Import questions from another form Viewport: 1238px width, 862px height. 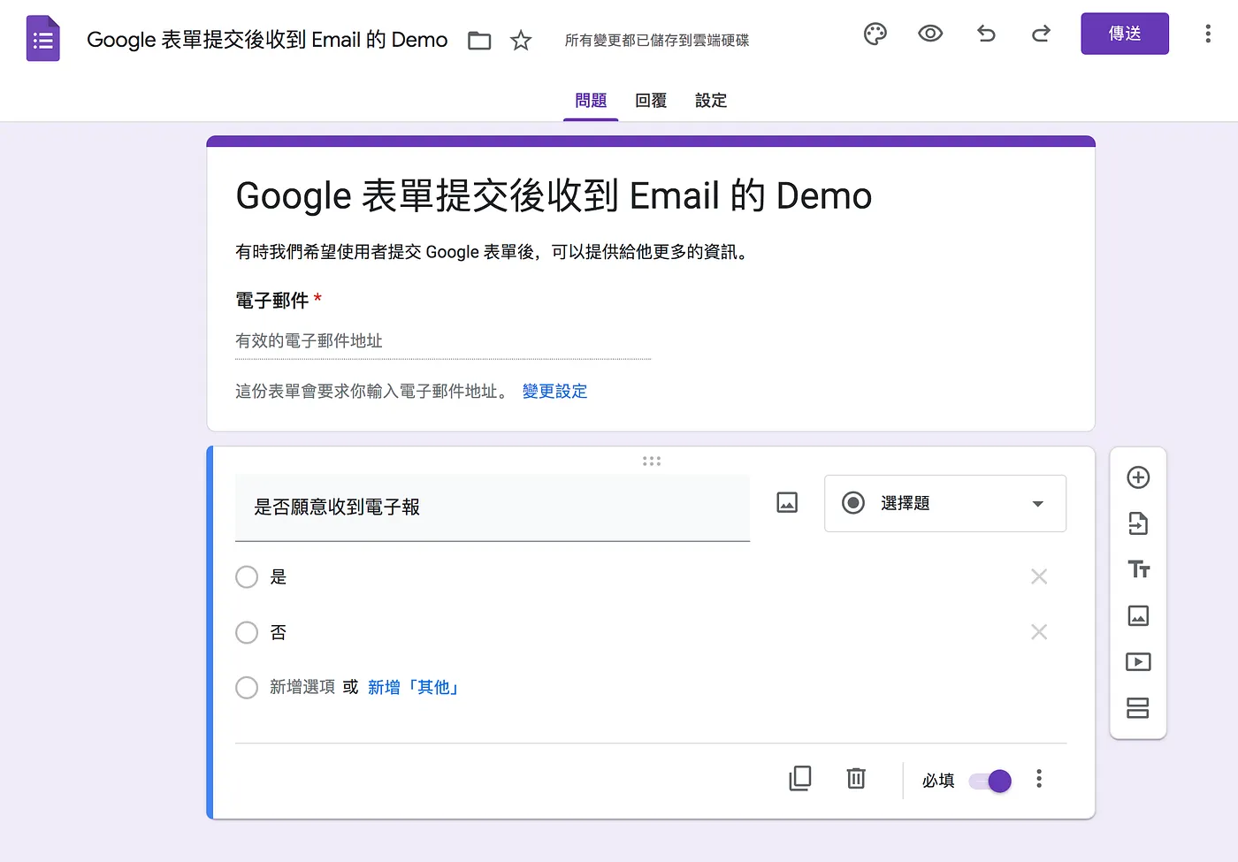tap(1138, 523)
